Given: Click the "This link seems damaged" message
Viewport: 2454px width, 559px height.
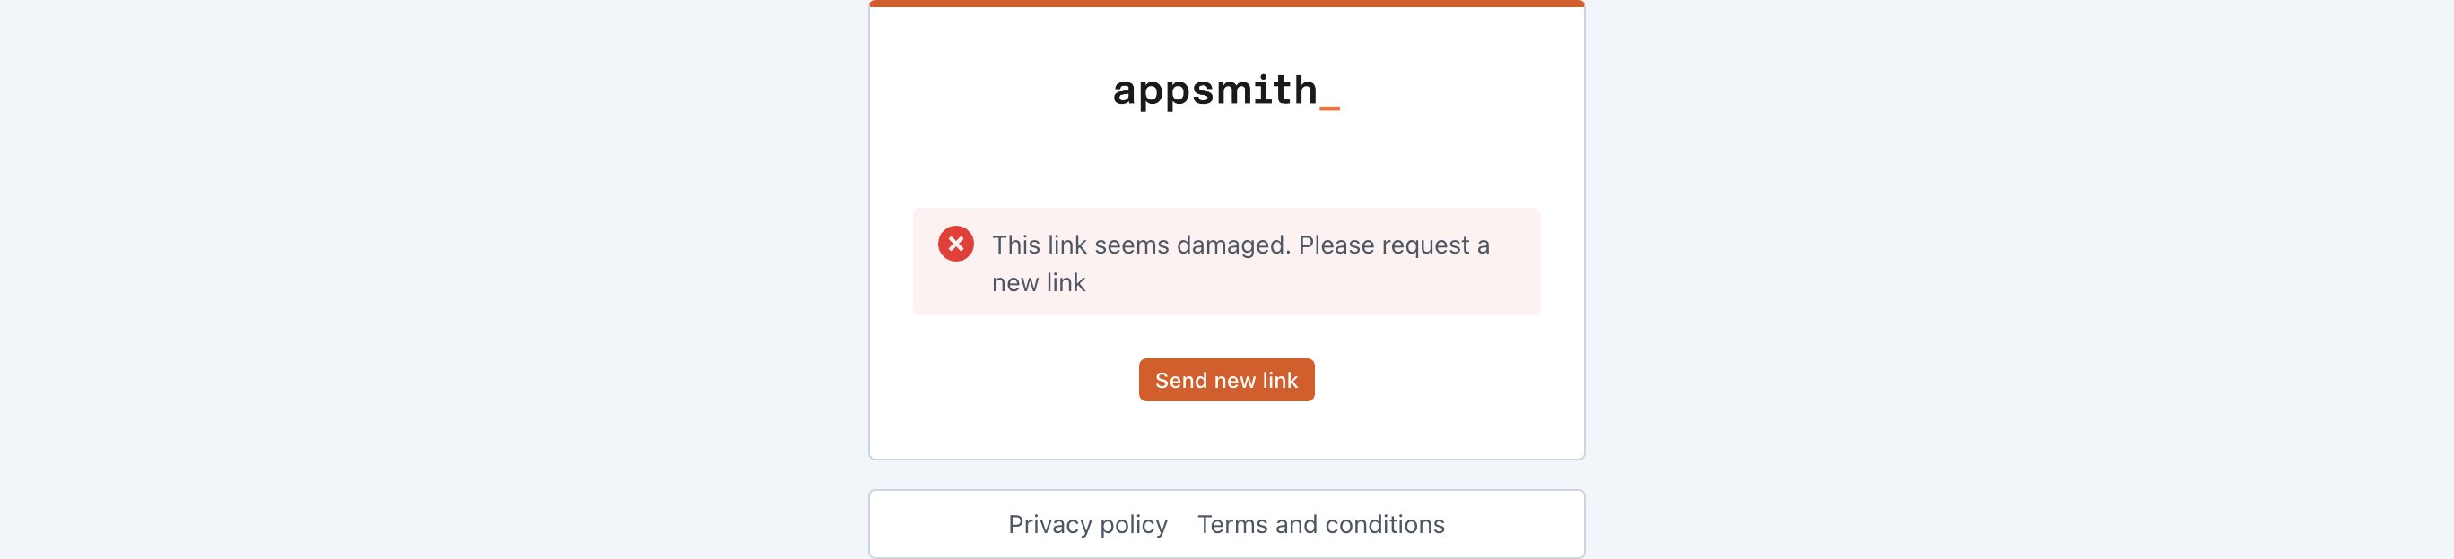Looking at the screenshot, I should pyautogui.click(x=1140, y=245).
